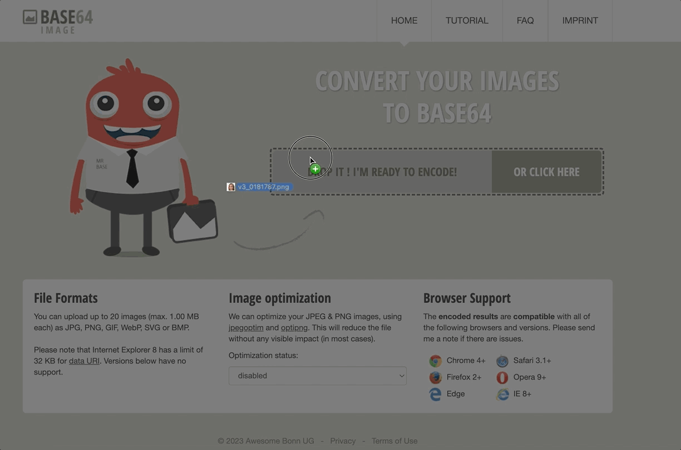Click the OR CLICK HERE upload button
681x450 pixels.
coord(546,172)
